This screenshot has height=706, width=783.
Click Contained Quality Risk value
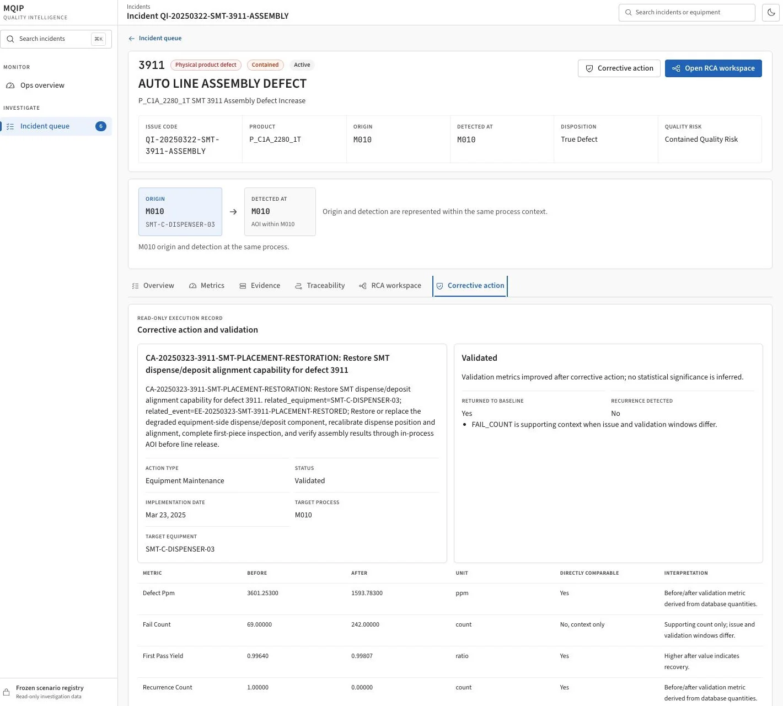(x=701, y=140)
